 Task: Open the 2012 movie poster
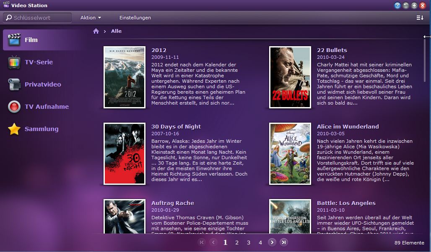pyautogui.click(x=125, y=77)
